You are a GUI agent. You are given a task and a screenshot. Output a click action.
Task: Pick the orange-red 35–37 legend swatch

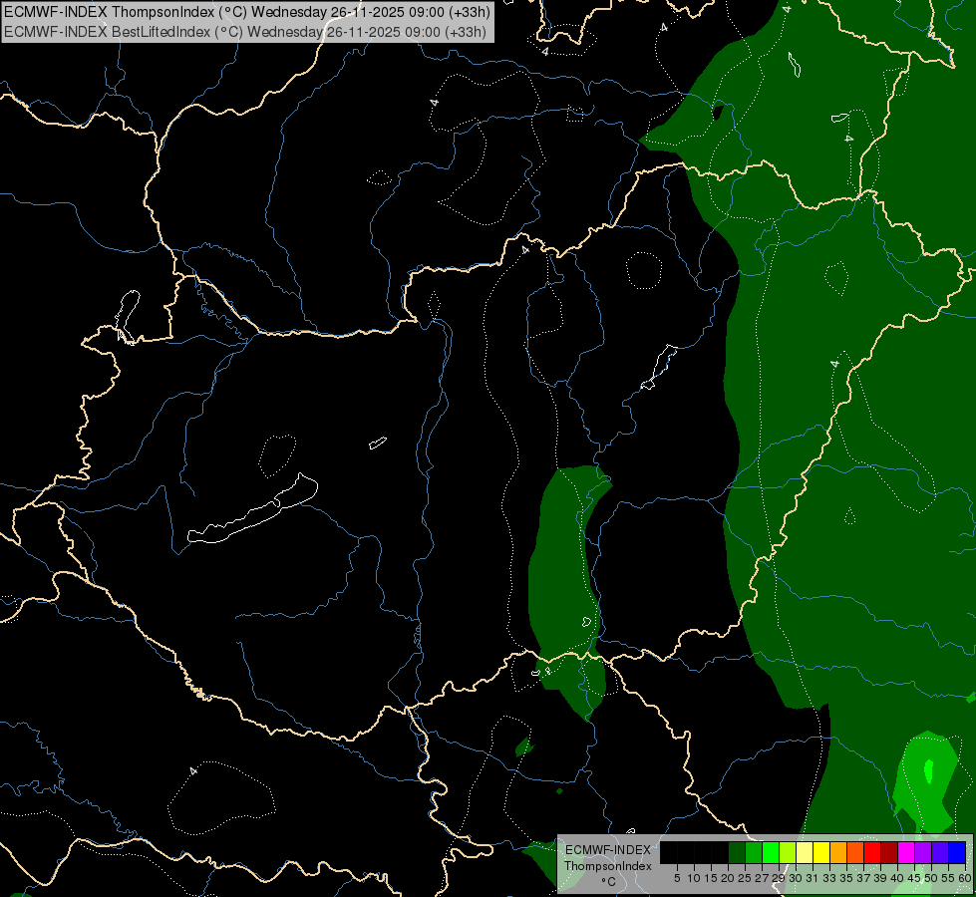tap(855, 852)
